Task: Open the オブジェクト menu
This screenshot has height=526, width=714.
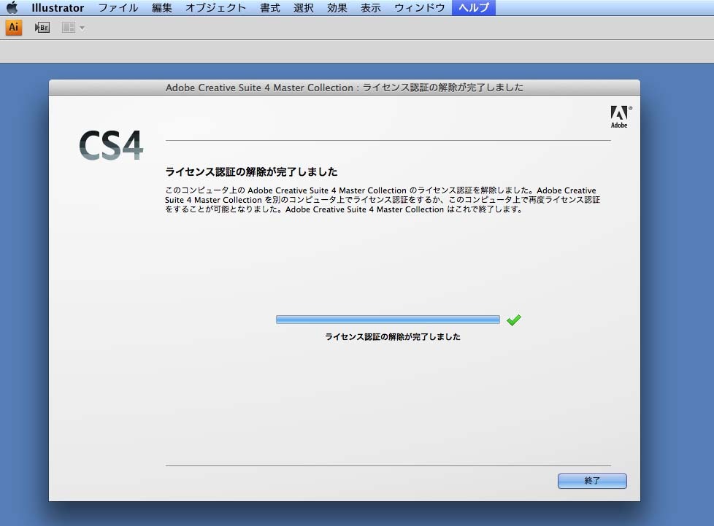Action: click(x=216, y=8)
